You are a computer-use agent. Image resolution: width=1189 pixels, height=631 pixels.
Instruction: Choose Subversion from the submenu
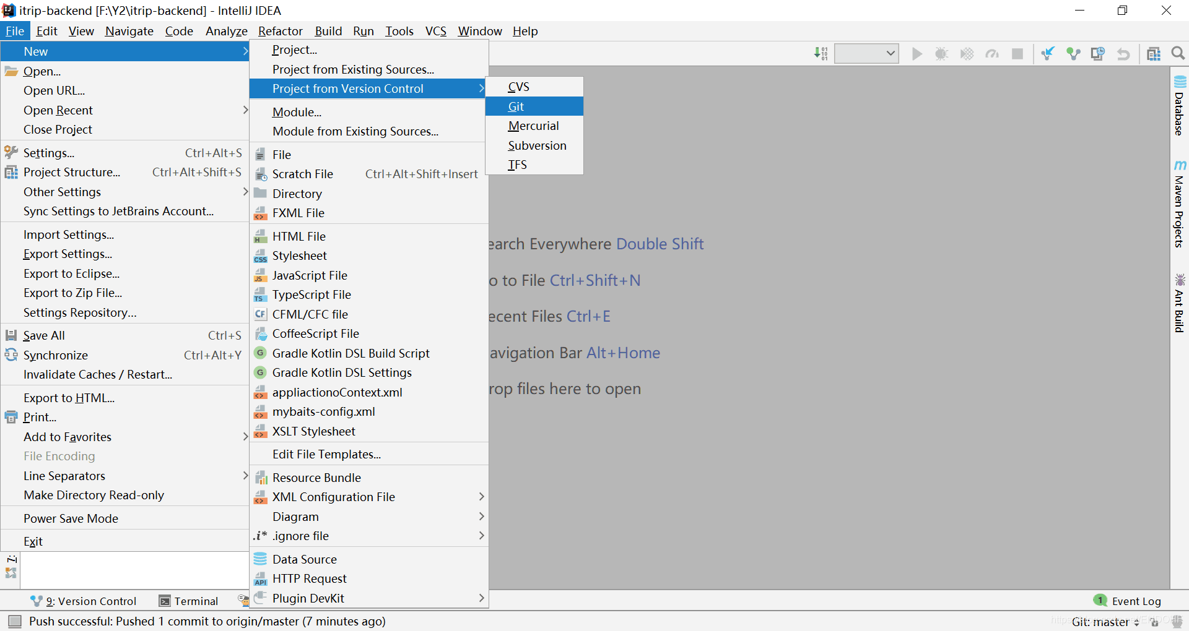coord(534,145)
